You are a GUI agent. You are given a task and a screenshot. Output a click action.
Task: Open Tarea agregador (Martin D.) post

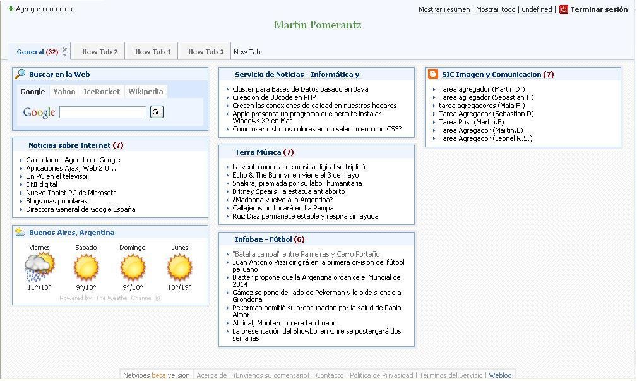[482, 89]
